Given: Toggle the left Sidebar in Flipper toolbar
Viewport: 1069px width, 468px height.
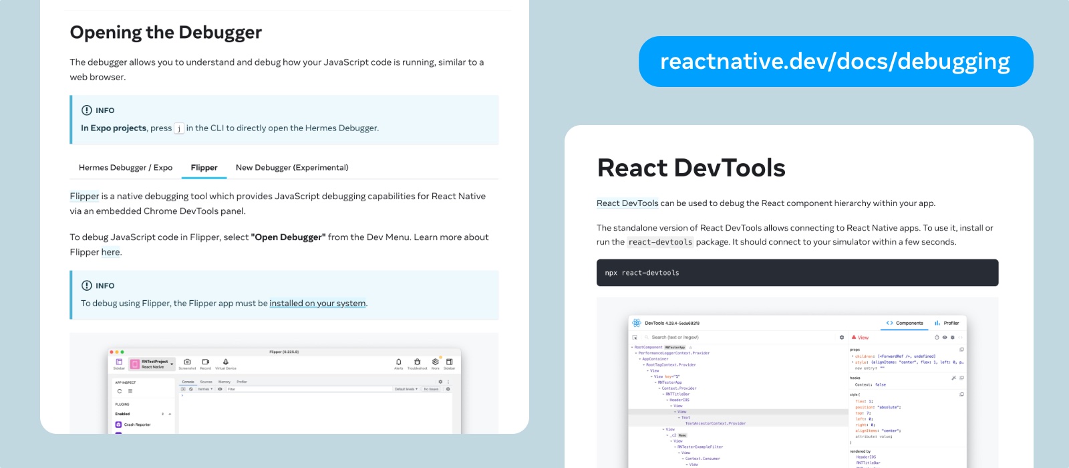Looking at the screenshot, I should coord(119,362).
